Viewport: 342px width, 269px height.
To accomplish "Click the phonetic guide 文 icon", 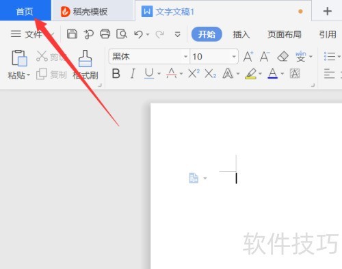I will (x=301, y=56).
